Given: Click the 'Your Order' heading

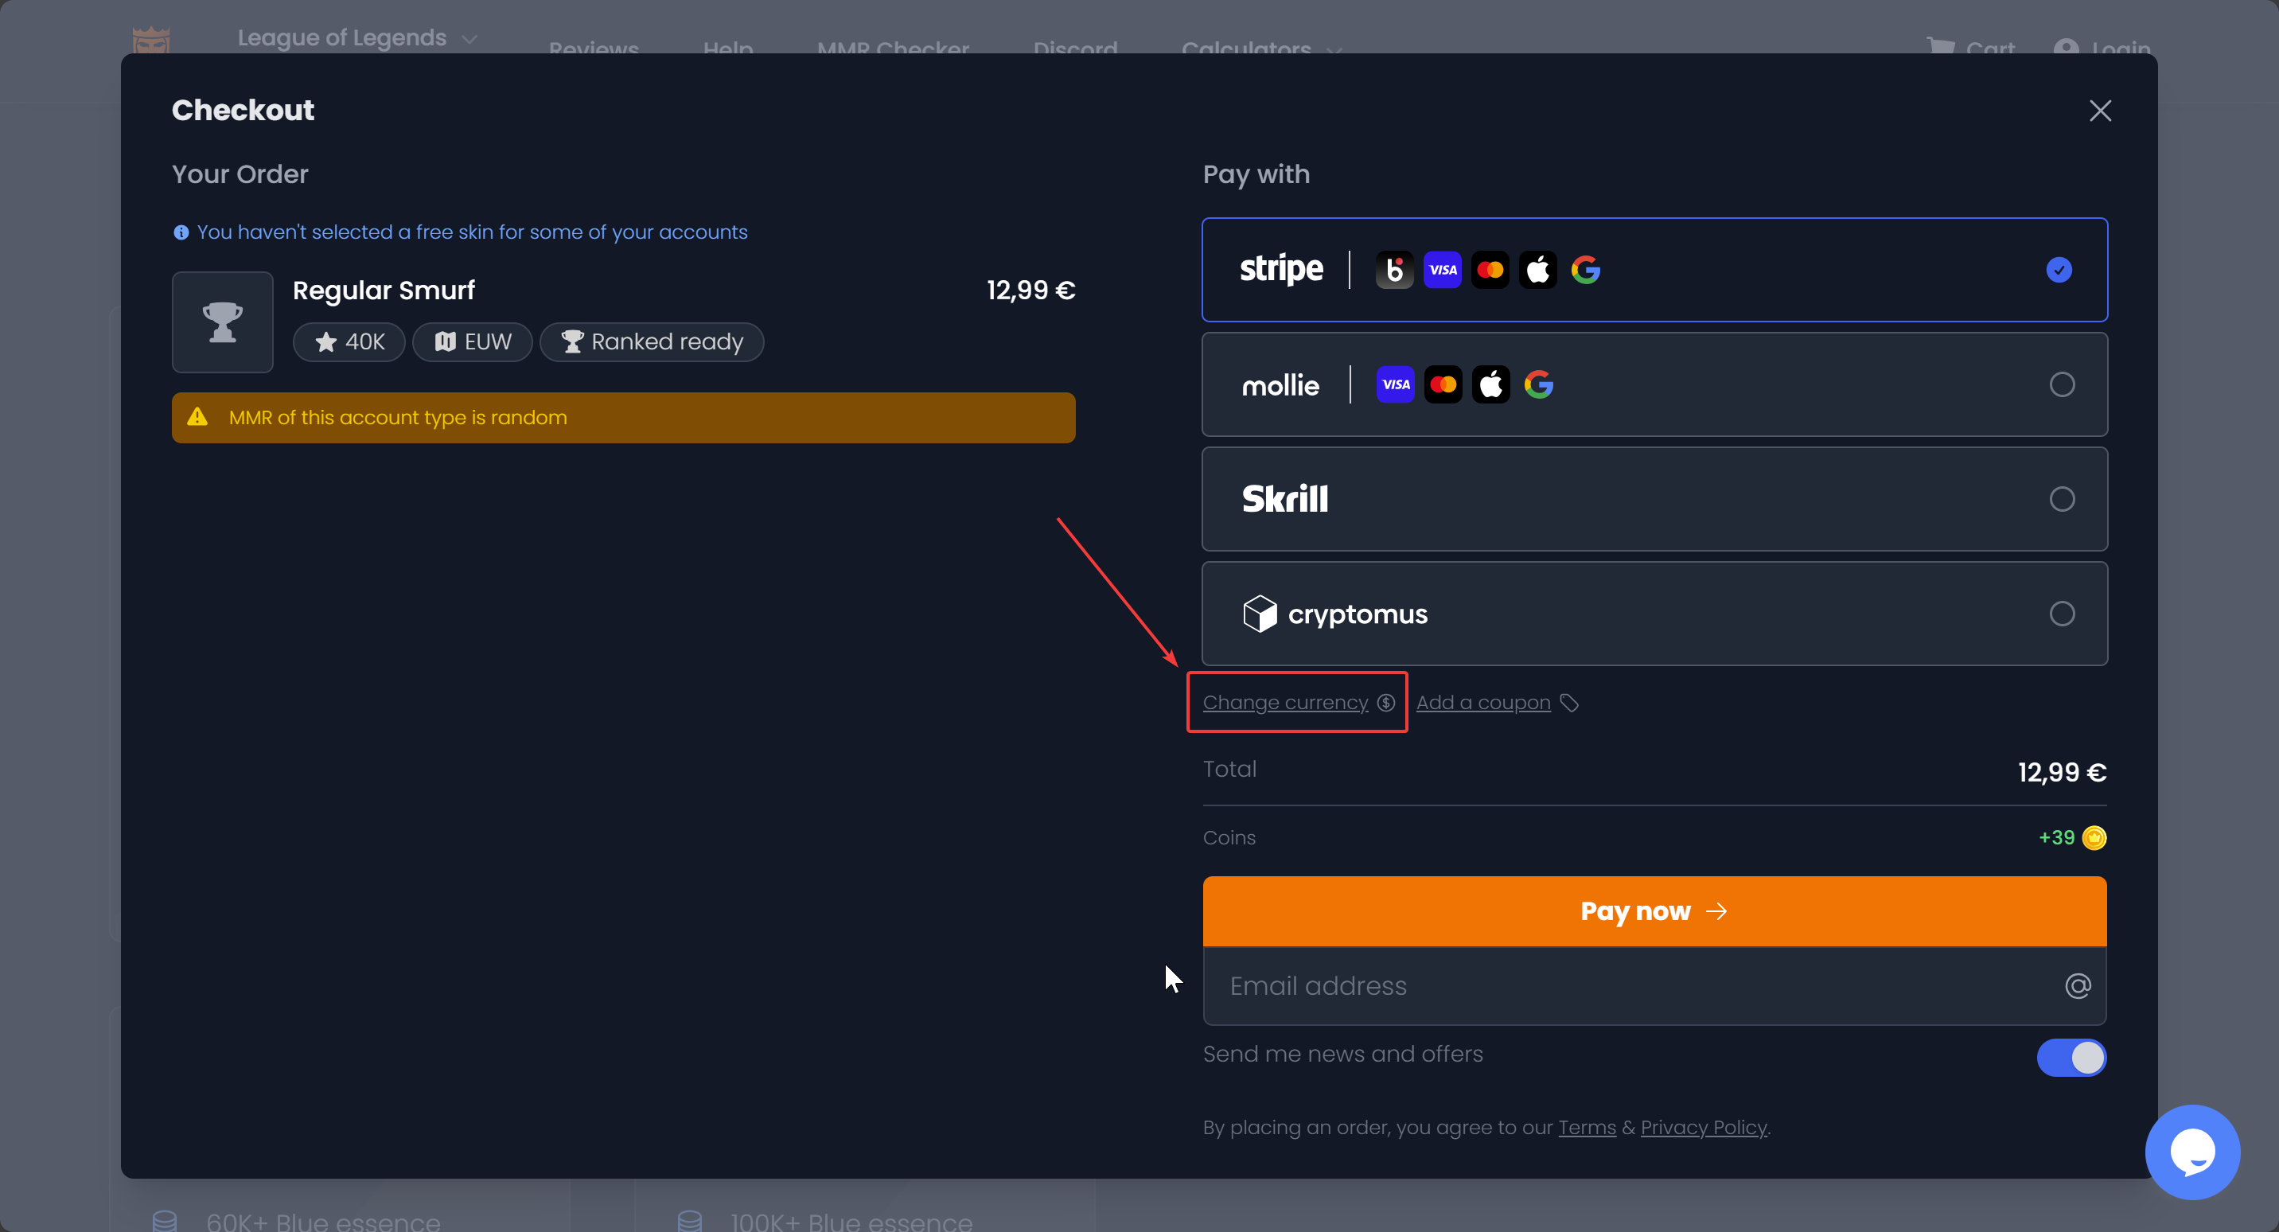Looking at the screenshot, I should coord(240,174).
